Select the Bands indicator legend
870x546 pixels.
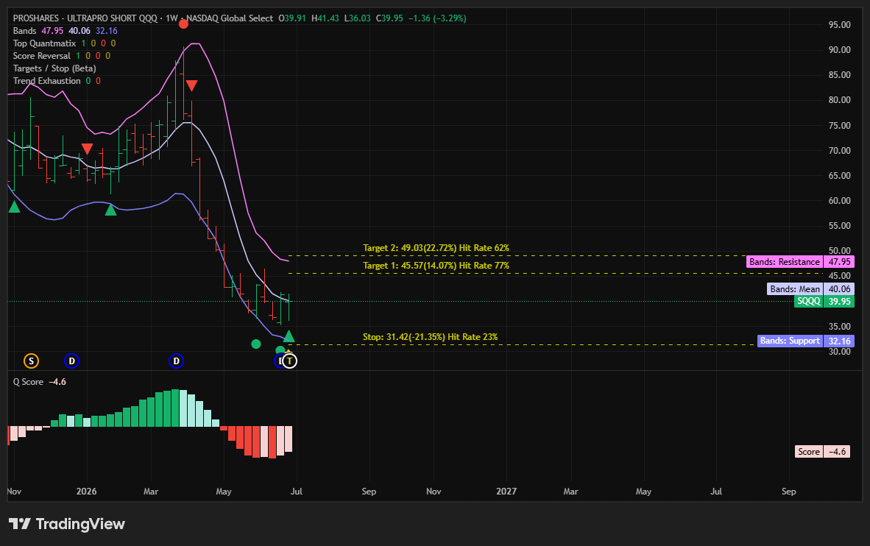[24, 30]
